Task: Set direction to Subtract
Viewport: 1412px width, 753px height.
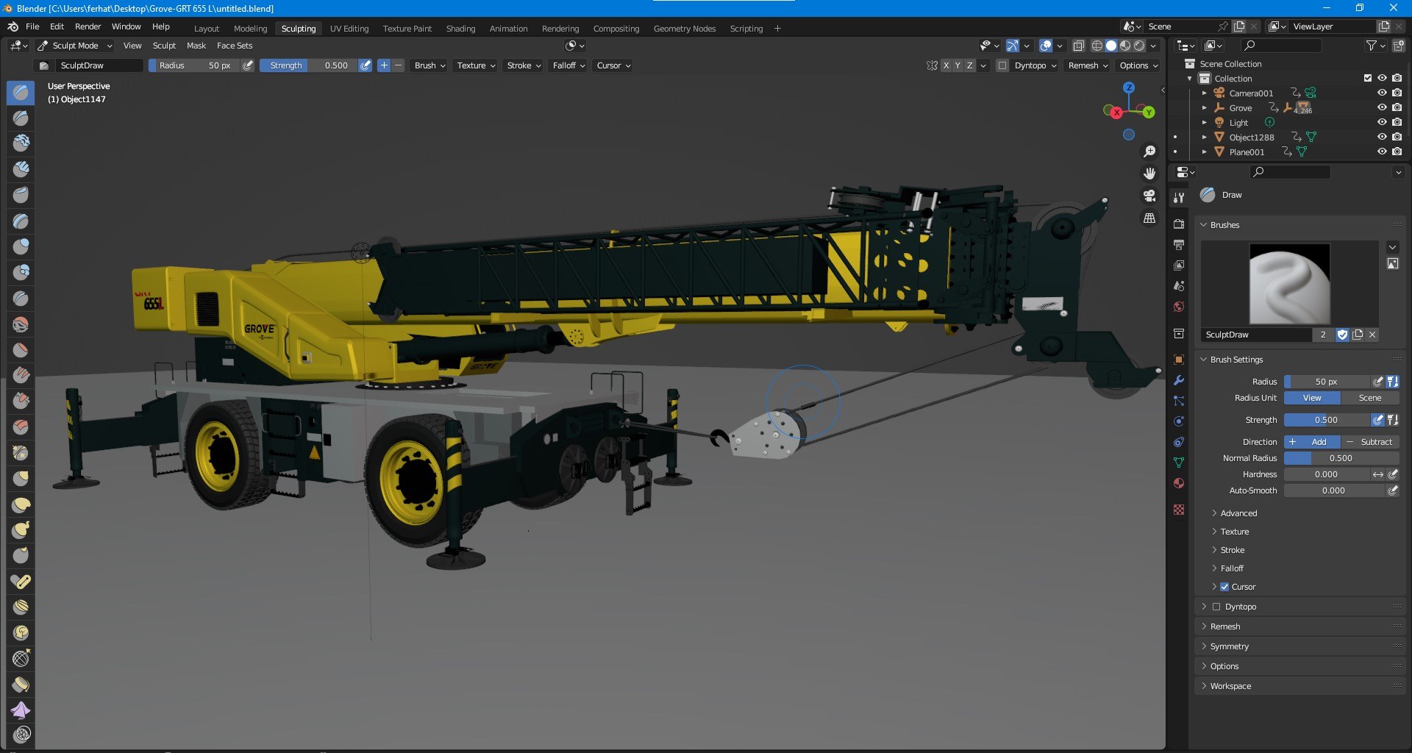Action: click(x=1369, y=442)
